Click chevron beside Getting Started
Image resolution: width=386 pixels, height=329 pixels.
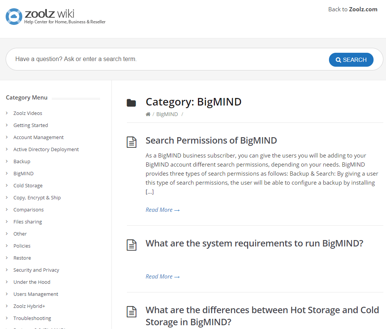pyautogui.click(x=7, y=125)
